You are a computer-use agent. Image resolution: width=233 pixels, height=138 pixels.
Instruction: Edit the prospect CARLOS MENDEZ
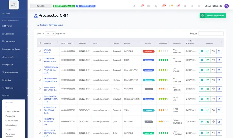[219, 51]
